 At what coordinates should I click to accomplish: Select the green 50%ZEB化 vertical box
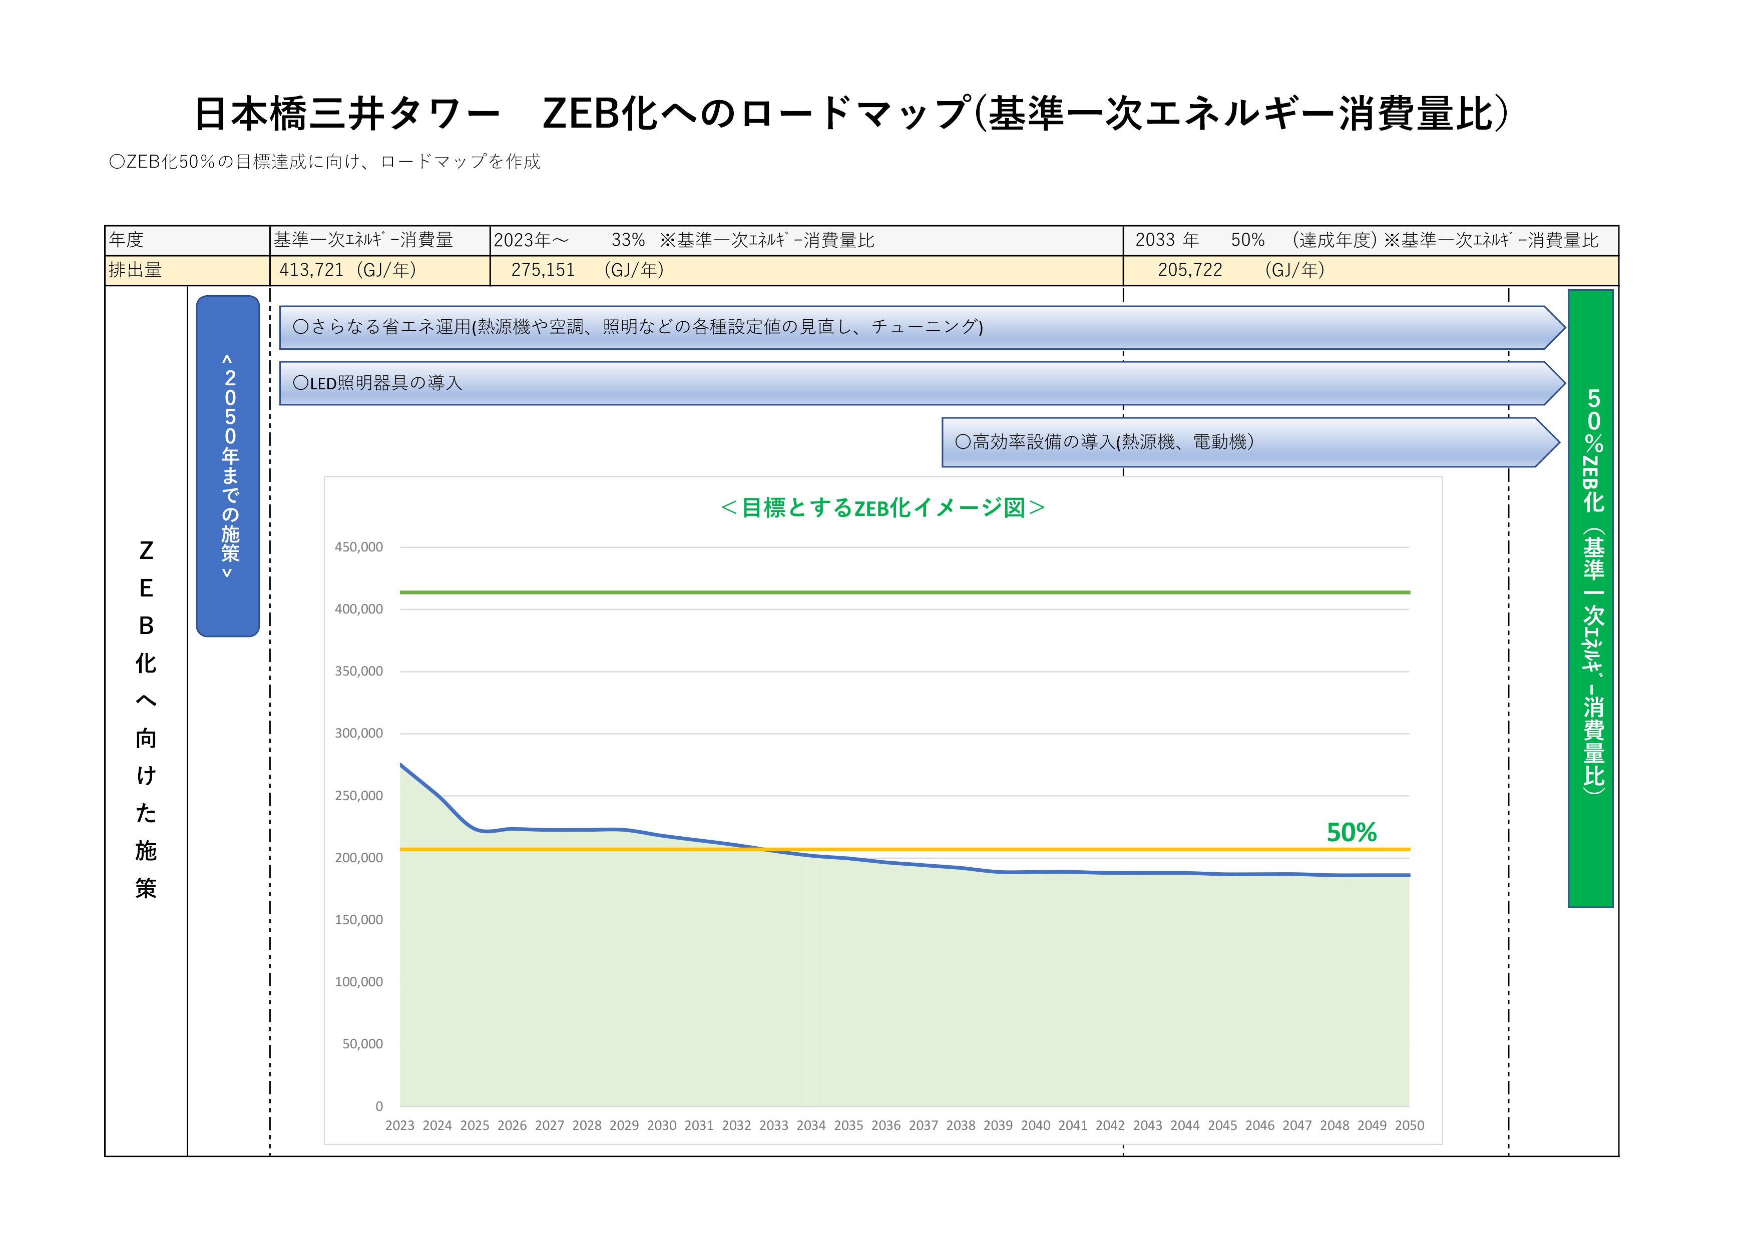(x=1591, y=598)
